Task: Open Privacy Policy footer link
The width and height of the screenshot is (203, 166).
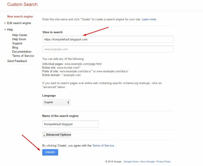Action: [x=163, y=162]
